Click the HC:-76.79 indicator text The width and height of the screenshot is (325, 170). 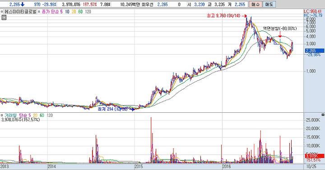313,15
